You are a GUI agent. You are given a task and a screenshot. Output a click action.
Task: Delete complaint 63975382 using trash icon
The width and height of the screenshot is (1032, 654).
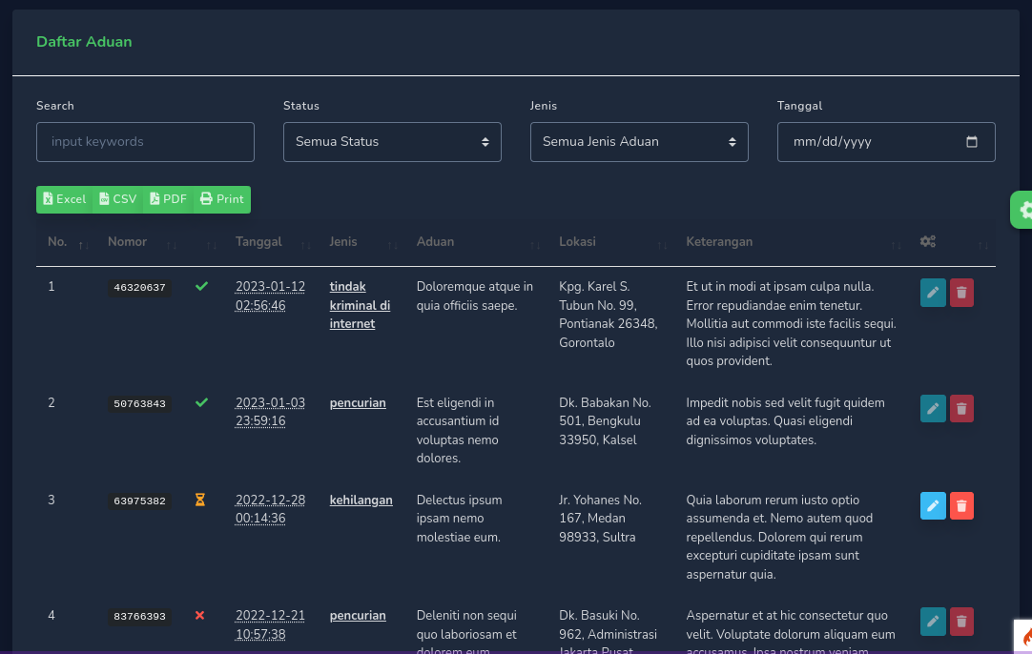[x=961, y=506]
